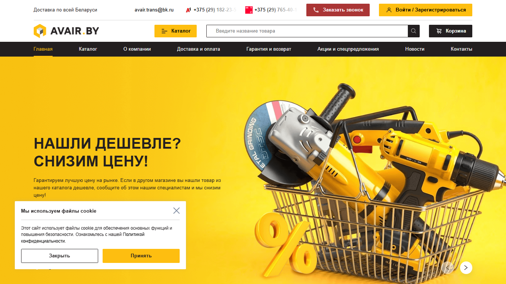
Task: Go to next slide with right arrow
Action: 466,268
